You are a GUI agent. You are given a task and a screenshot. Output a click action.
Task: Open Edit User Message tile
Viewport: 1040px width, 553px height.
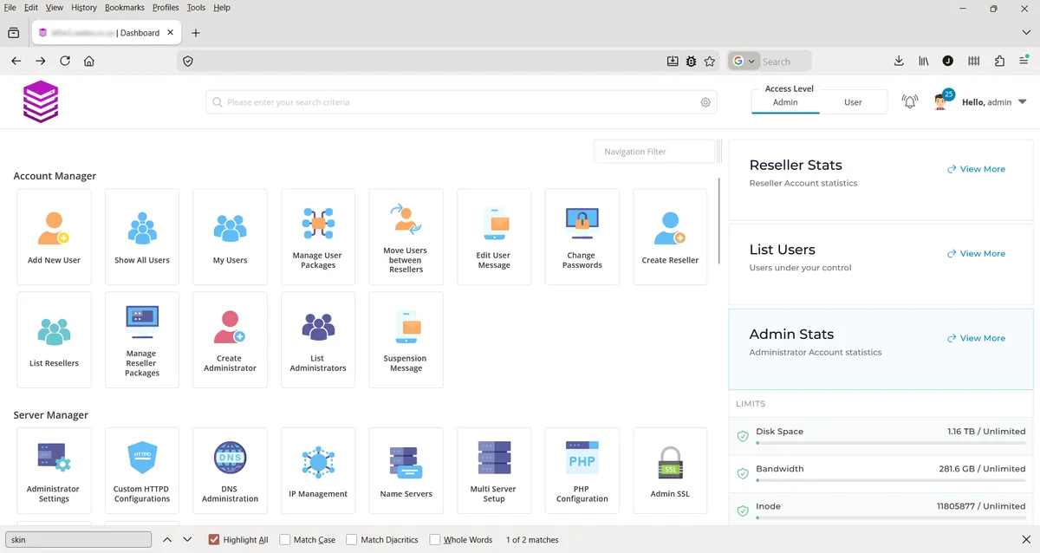[494, 237]
